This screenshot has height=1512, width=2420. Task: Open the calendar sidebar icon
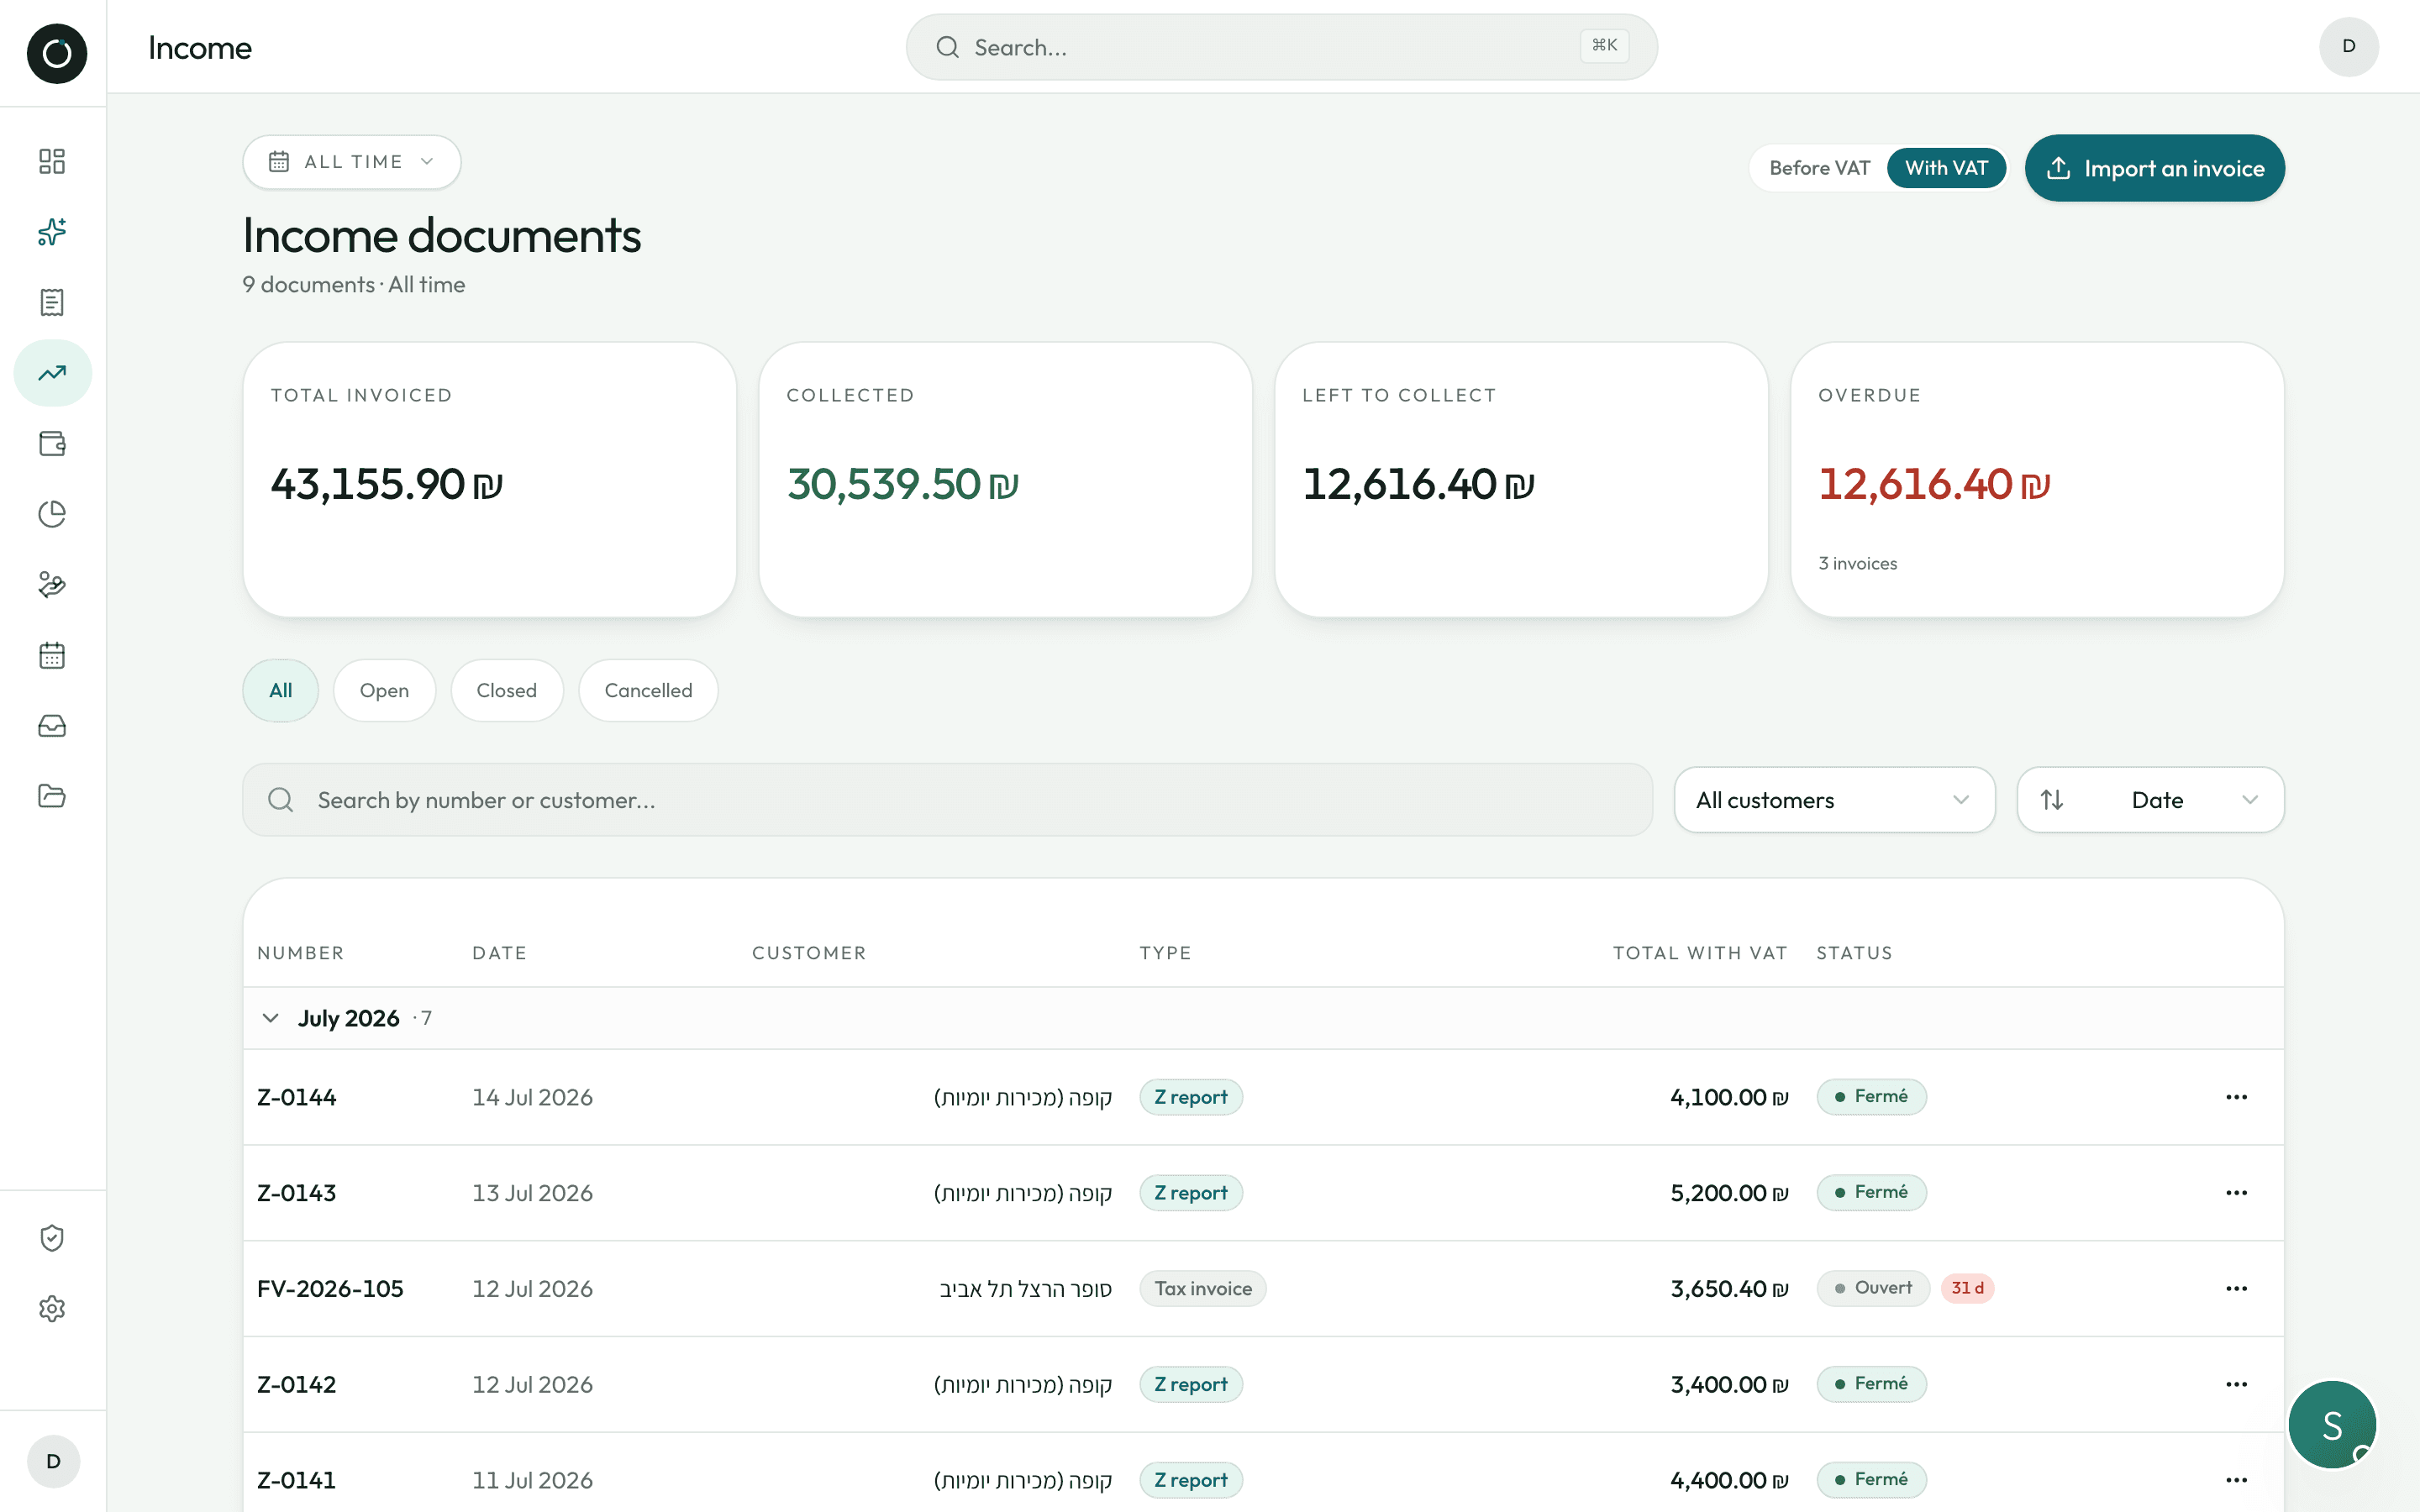[x=52, y=655]
